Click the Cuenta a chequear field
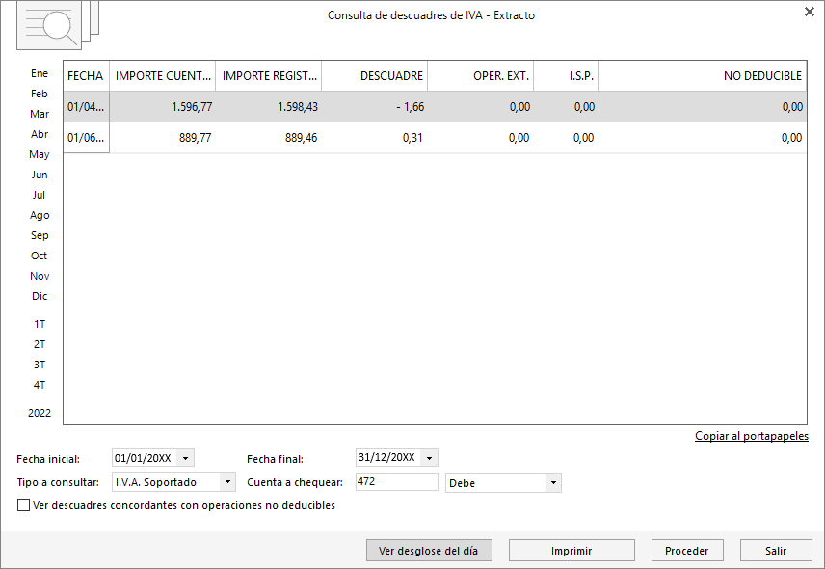This screenshot has height=569, width=825. [397, 481]
